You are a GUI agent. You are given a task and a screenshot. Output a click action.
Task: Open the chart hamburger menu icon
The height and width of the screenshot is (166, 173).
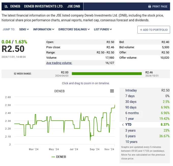[x=112, y=91]
